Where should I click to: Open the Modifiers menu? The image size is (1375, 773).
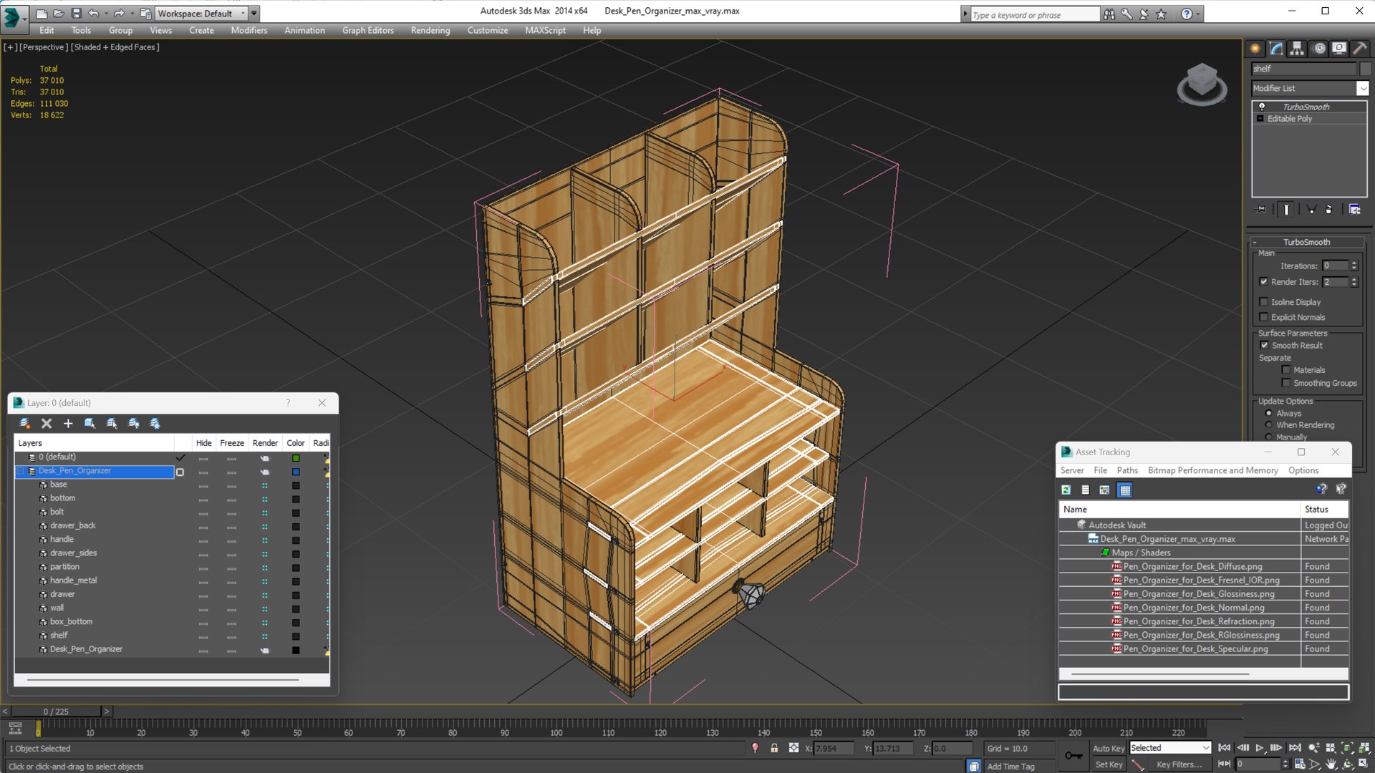249,30
